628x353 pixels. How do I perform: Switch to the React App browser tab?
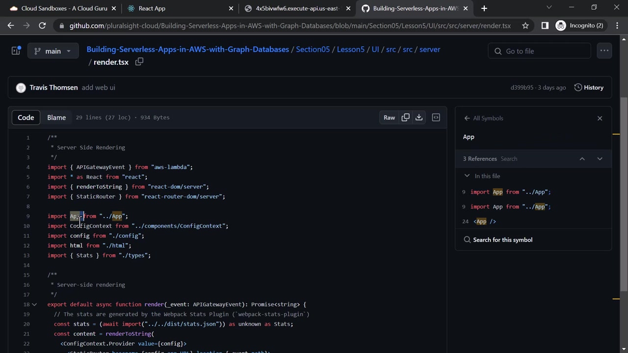[x=152, y=8]
